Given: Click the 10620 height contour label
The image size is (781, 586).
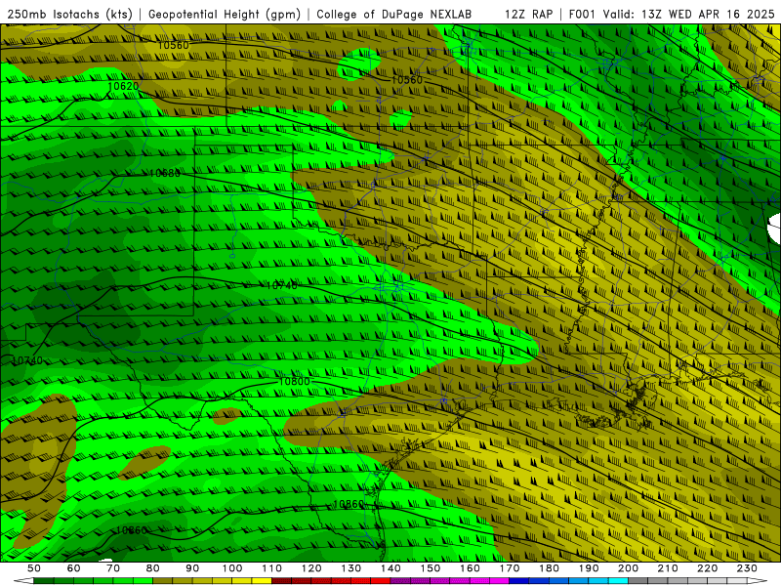Looking at the screenshot, I should (123, 86).
